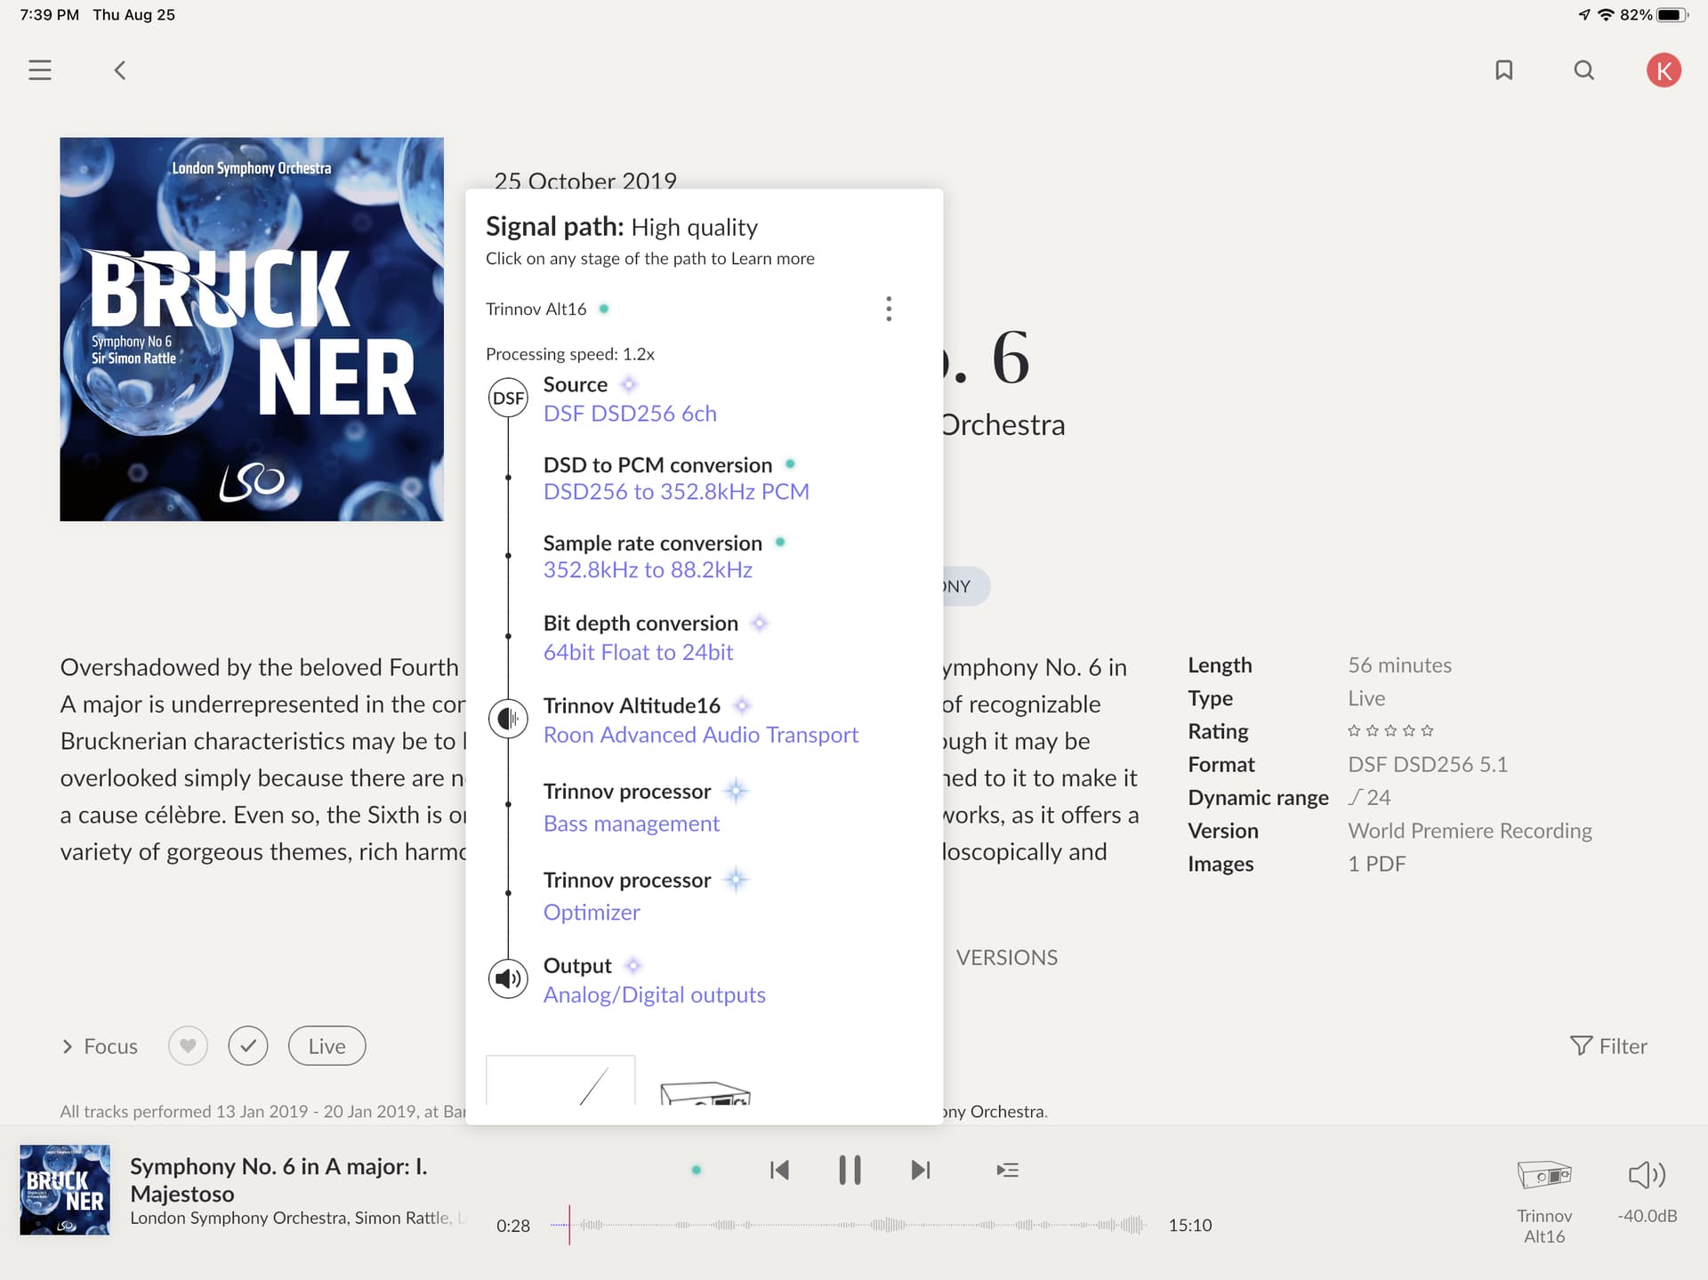Open Roon Advanced Audio Transport link

701,735
